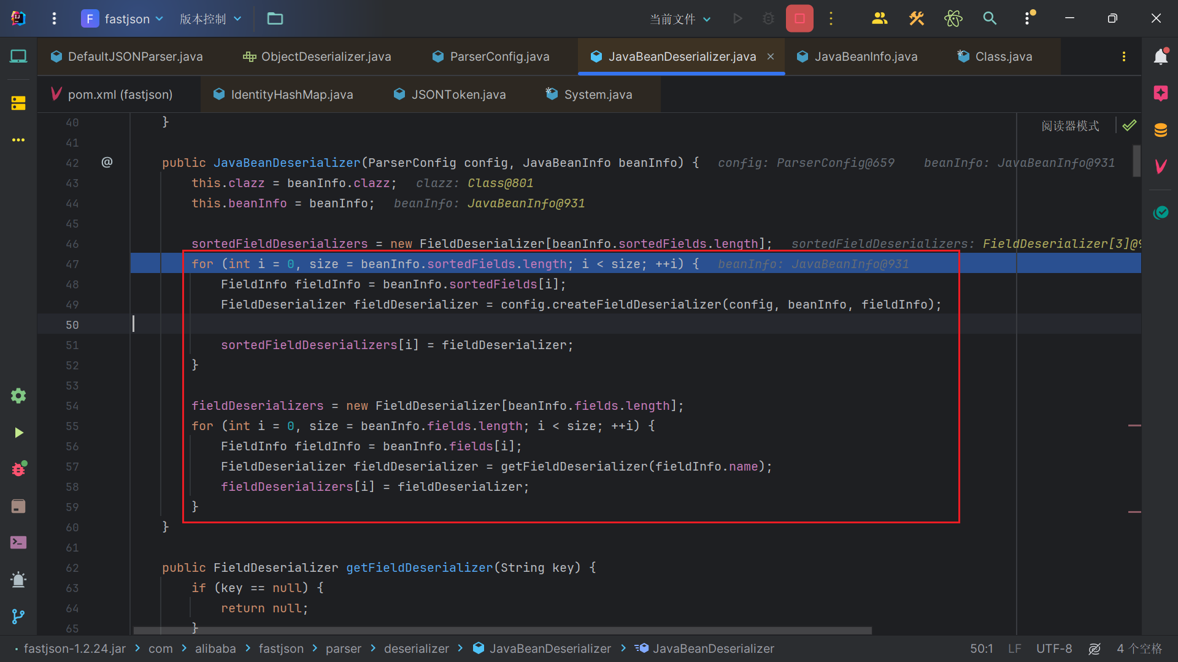
Task: Click the @ gutter icon on line 42
Action: pos(107,162)
